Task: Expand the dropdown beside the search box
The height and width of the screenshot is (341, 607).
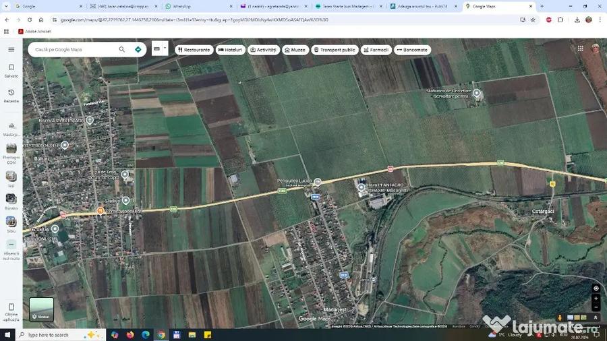Action: coord(165,49)
